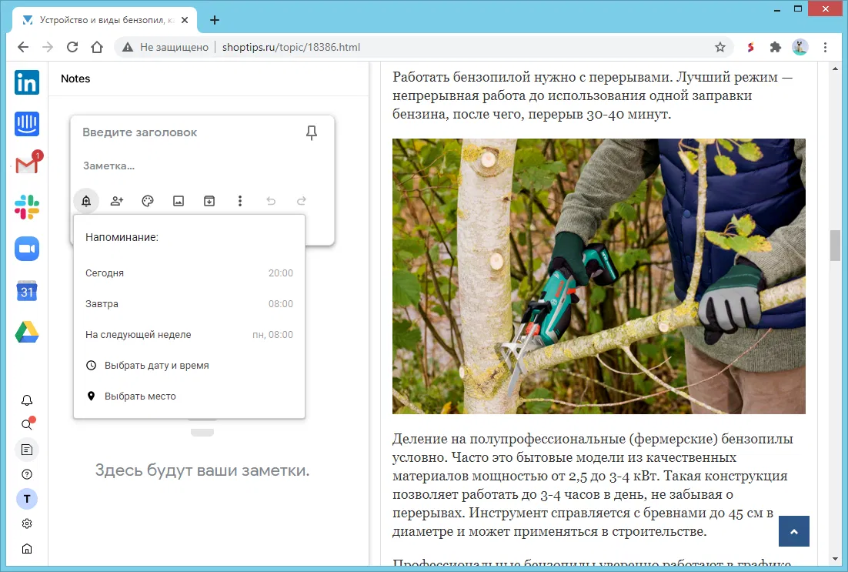Close the Устройство и виды бензопил tab
The width and height of the screenshot is (848, 572).
(x=185, y=20)
